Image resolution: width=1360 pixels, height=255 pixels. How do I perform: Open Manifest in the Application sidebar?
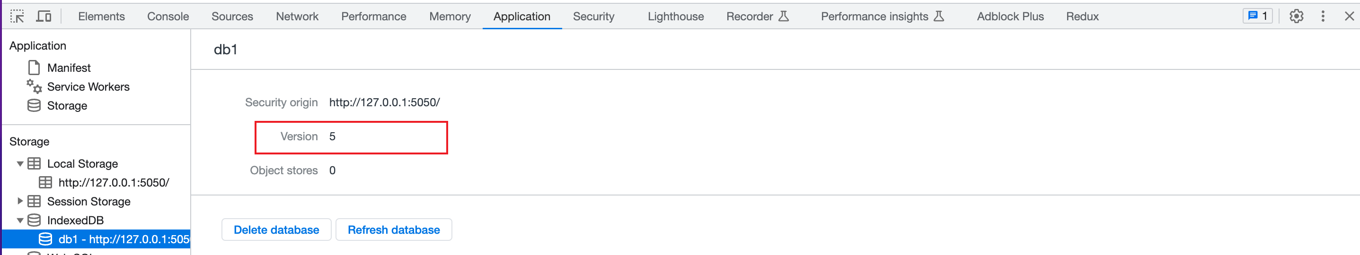coord(69,68)
